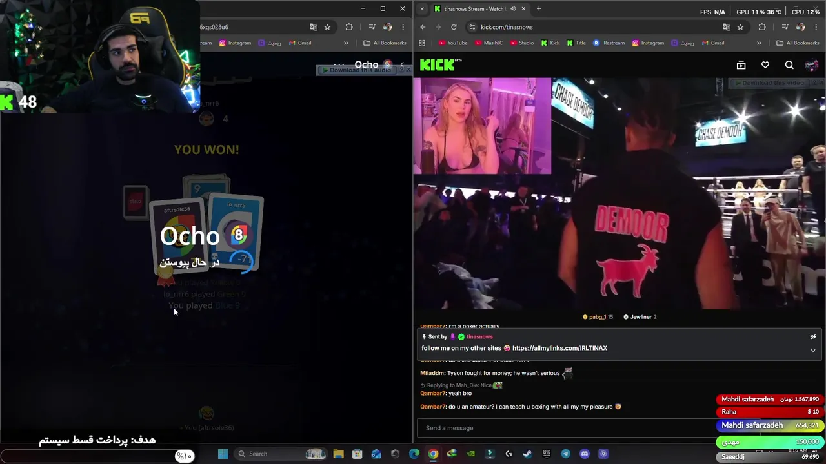Open Discord from taskbar
Image resolution: width=826 pixels, height=464 pixels.
click(x=584, y=454)
